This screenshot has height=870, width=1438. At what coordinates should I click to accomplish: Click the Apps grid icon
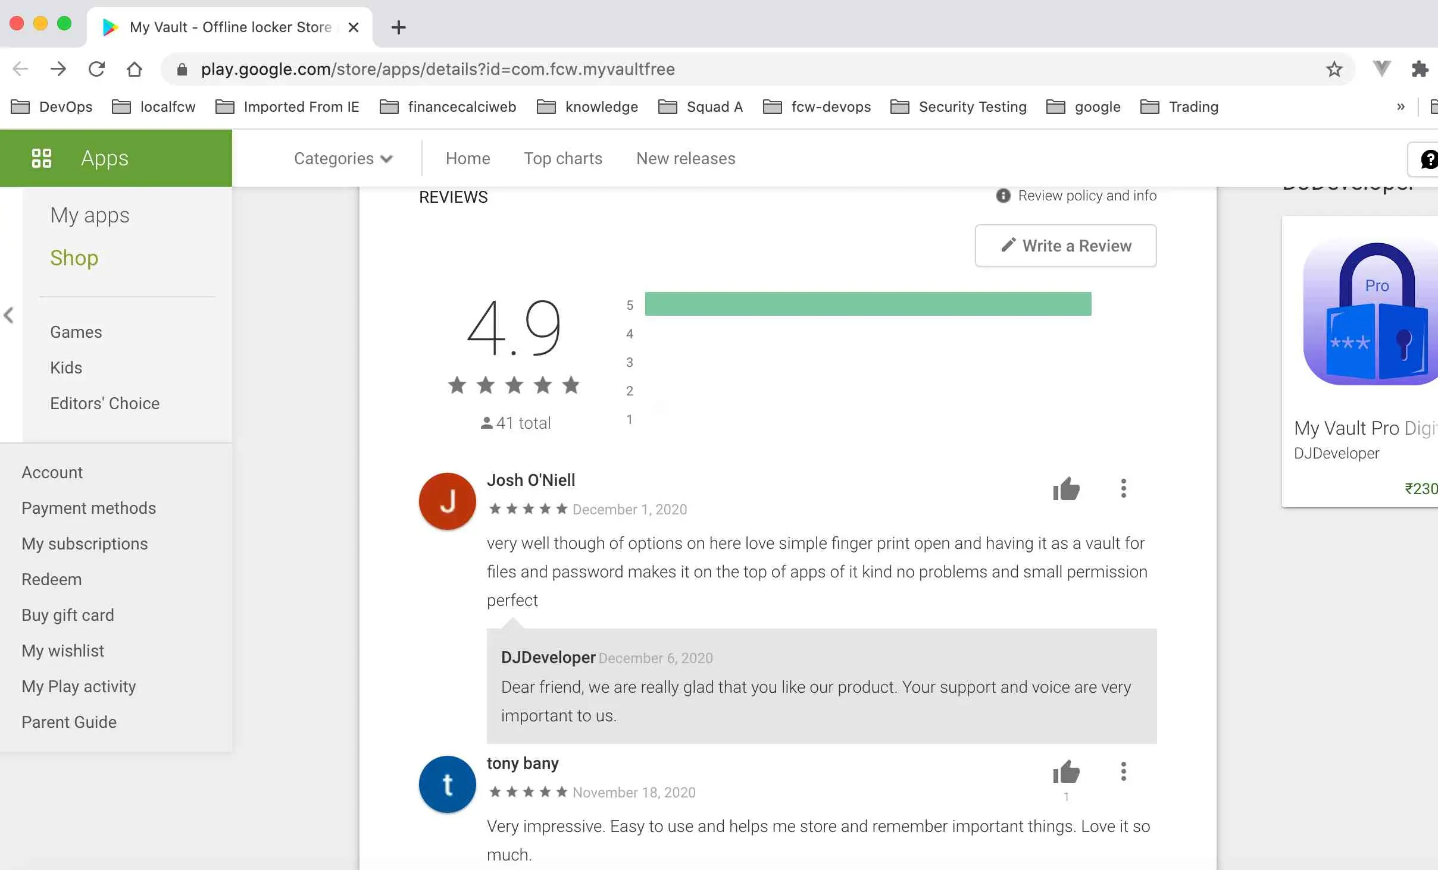pos(41,158)
